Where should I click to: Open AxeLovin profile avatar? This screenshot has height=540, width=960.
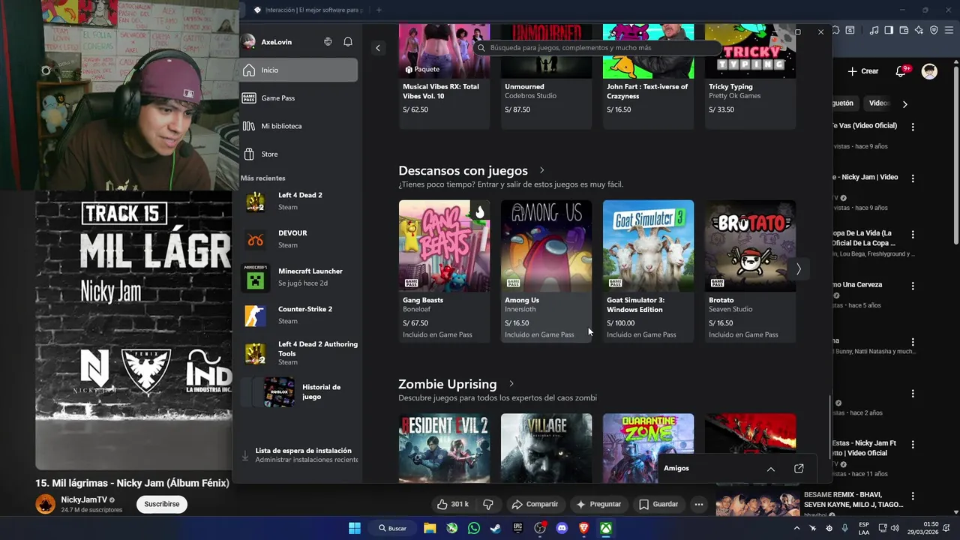coord(249,42)
